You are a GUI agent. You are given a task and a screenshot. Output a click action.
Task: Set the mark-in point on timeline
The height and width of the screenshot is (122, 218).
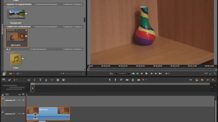pos(110,80)
